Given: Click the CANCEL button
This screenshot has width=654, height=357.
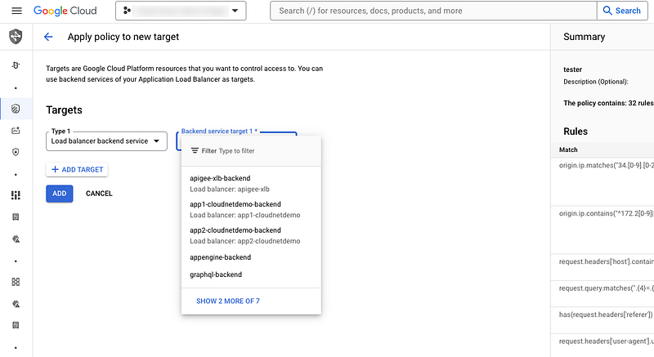Looking at the screenshot, I should (x=99, y=194).
